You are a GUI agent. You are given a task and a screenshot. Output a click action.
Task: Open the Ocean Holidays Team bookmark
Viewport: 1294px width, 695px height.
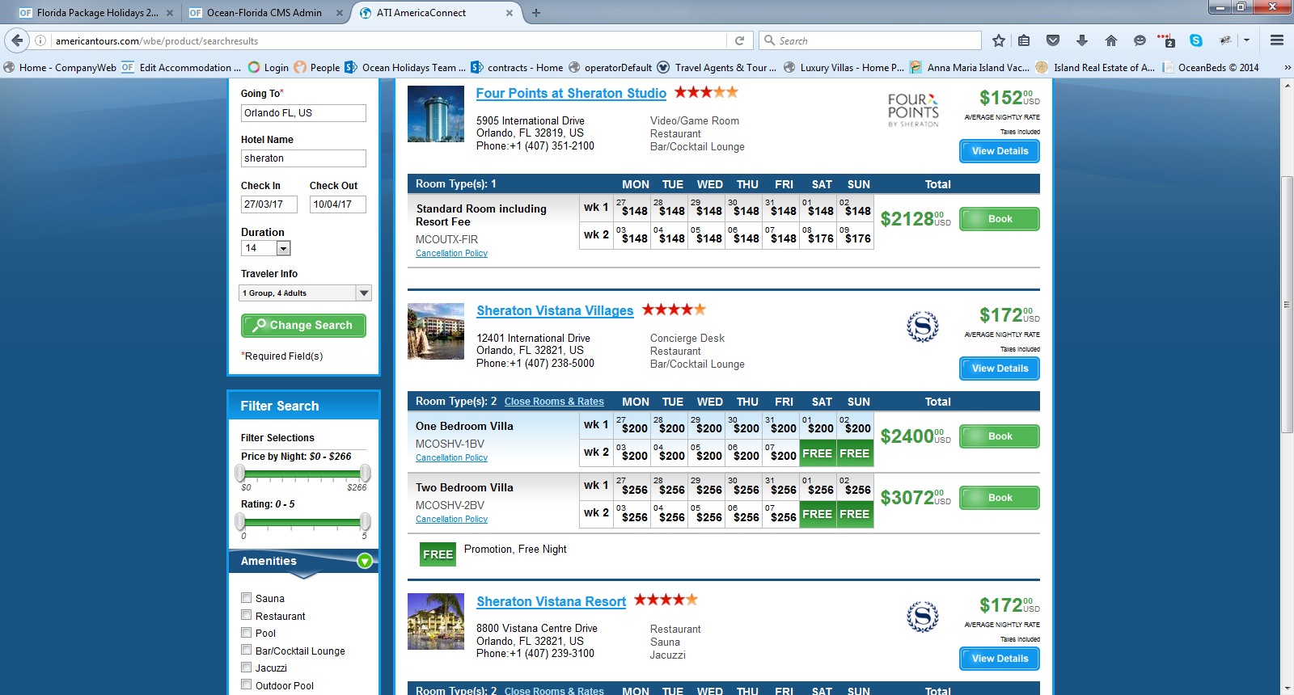405,68
